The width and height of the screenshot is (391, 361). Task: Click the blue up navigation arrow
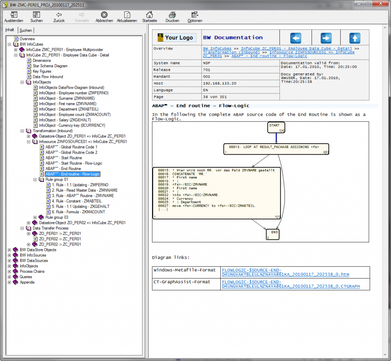(355, 37)
